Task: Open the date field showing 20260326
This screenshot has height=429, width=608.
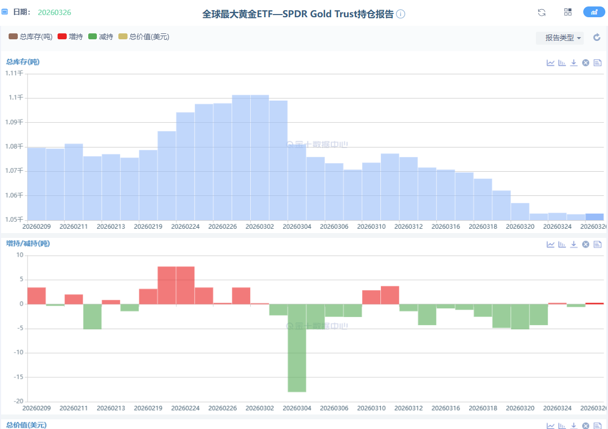Action: pyautogui.click(x=54, y=12)
